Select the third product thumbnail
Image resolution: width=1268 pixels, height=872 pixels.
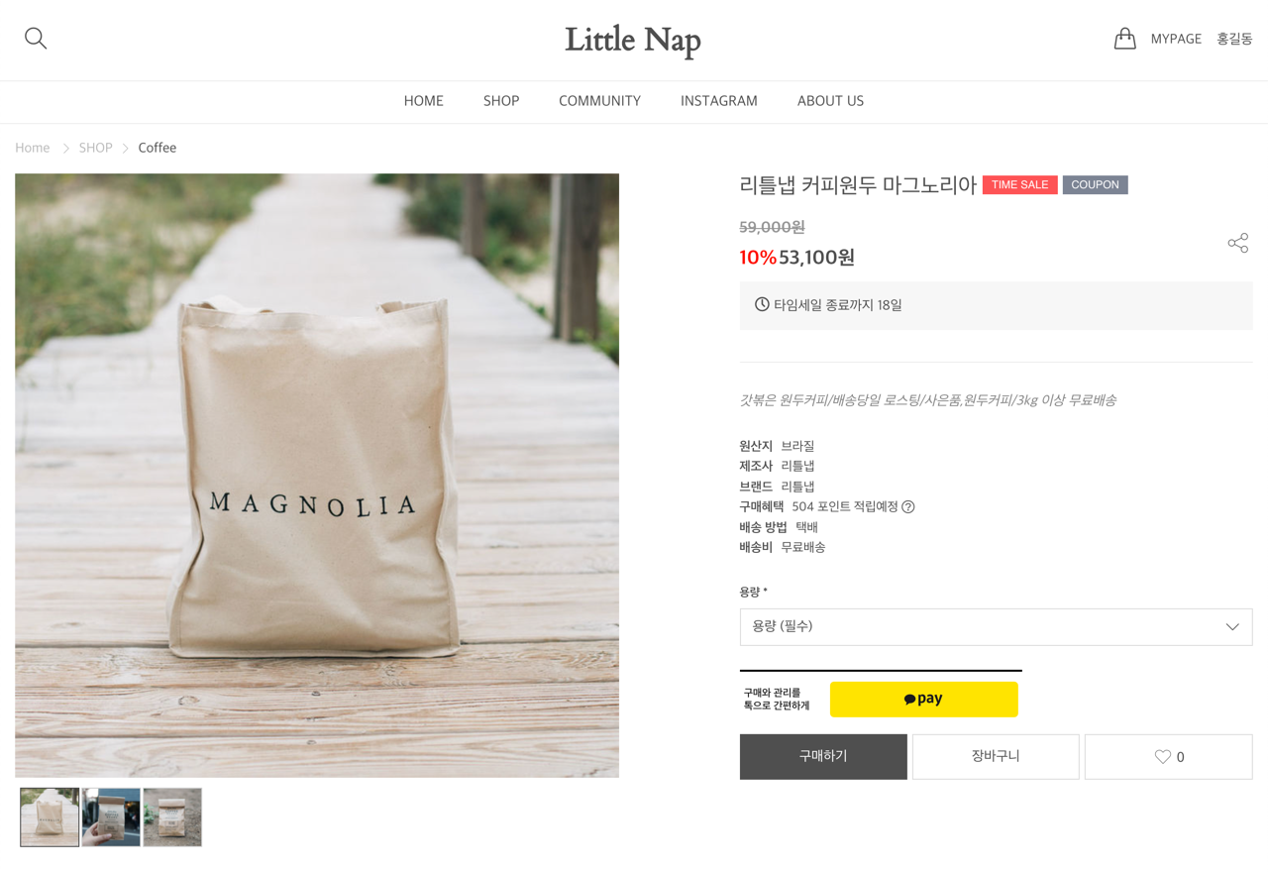coord(172,817)
